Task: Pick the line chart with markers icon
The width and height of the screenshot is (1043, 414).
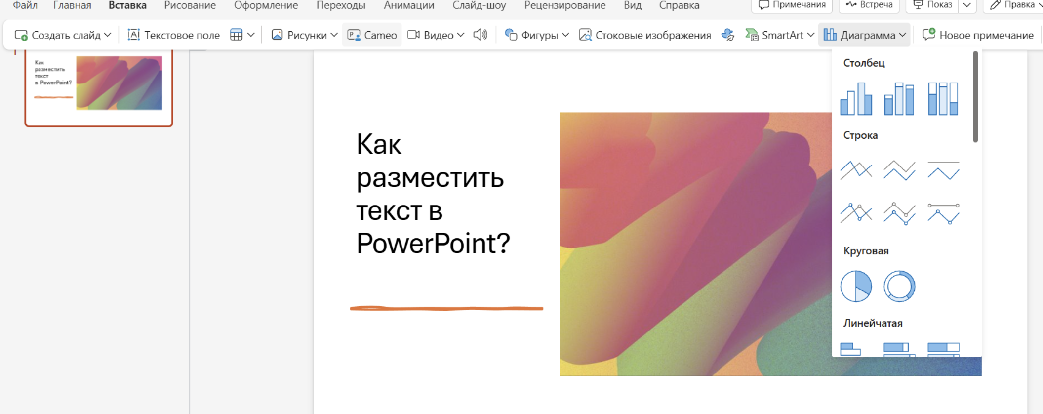Action: point(856,213)
